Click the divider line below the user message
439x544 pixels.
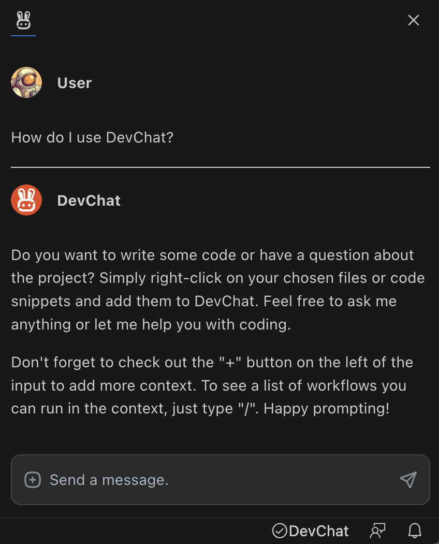[220, 166]
